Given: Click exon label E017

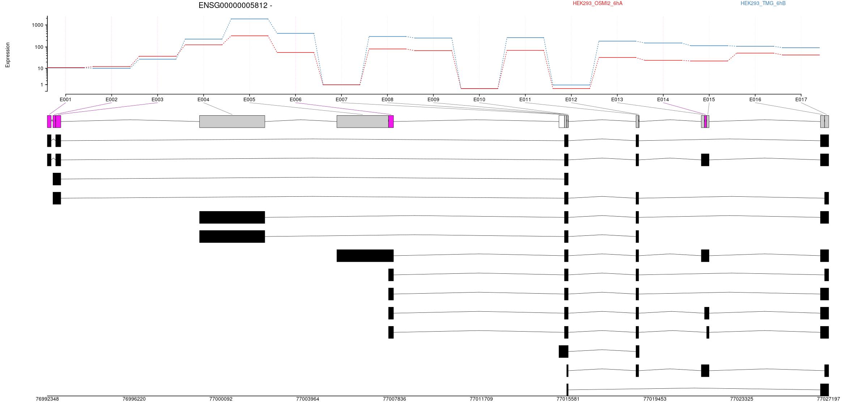Looking at the screenshot, I should [801, 99].
